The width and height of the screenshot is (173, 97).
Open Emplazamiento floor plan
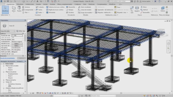[x=13, y=74]
